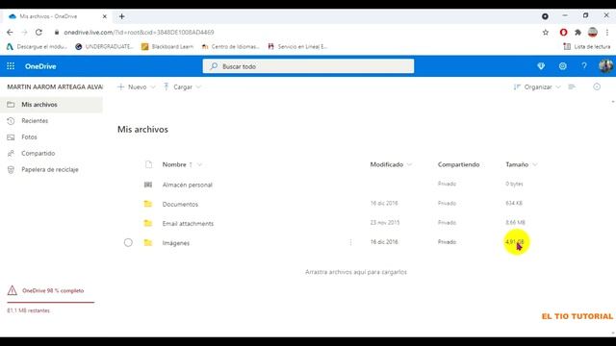This screenshot has height=346, width=616.
Task: Click the Compartiendo column header
Action: point(458,164)
